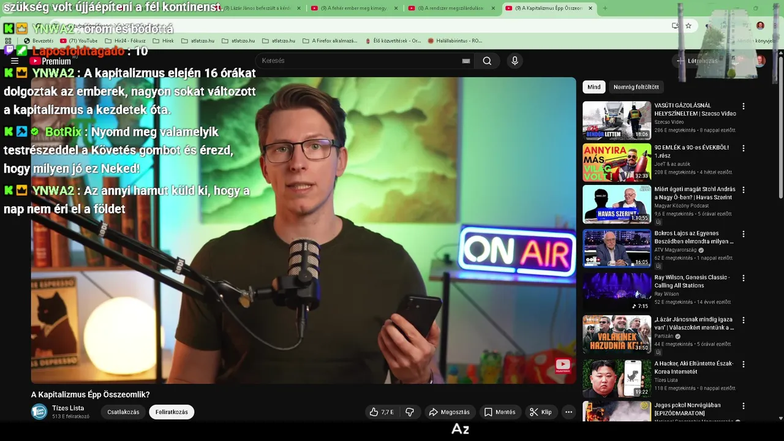Open more options for 90 EMLÉK video
Screen dimensions: 784x441
pos(744,148)
